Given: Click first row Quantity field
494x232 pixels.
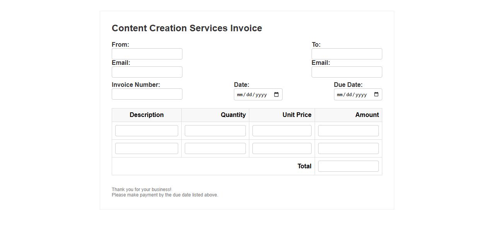Looking at the screenshot, I should click(215, 131).
